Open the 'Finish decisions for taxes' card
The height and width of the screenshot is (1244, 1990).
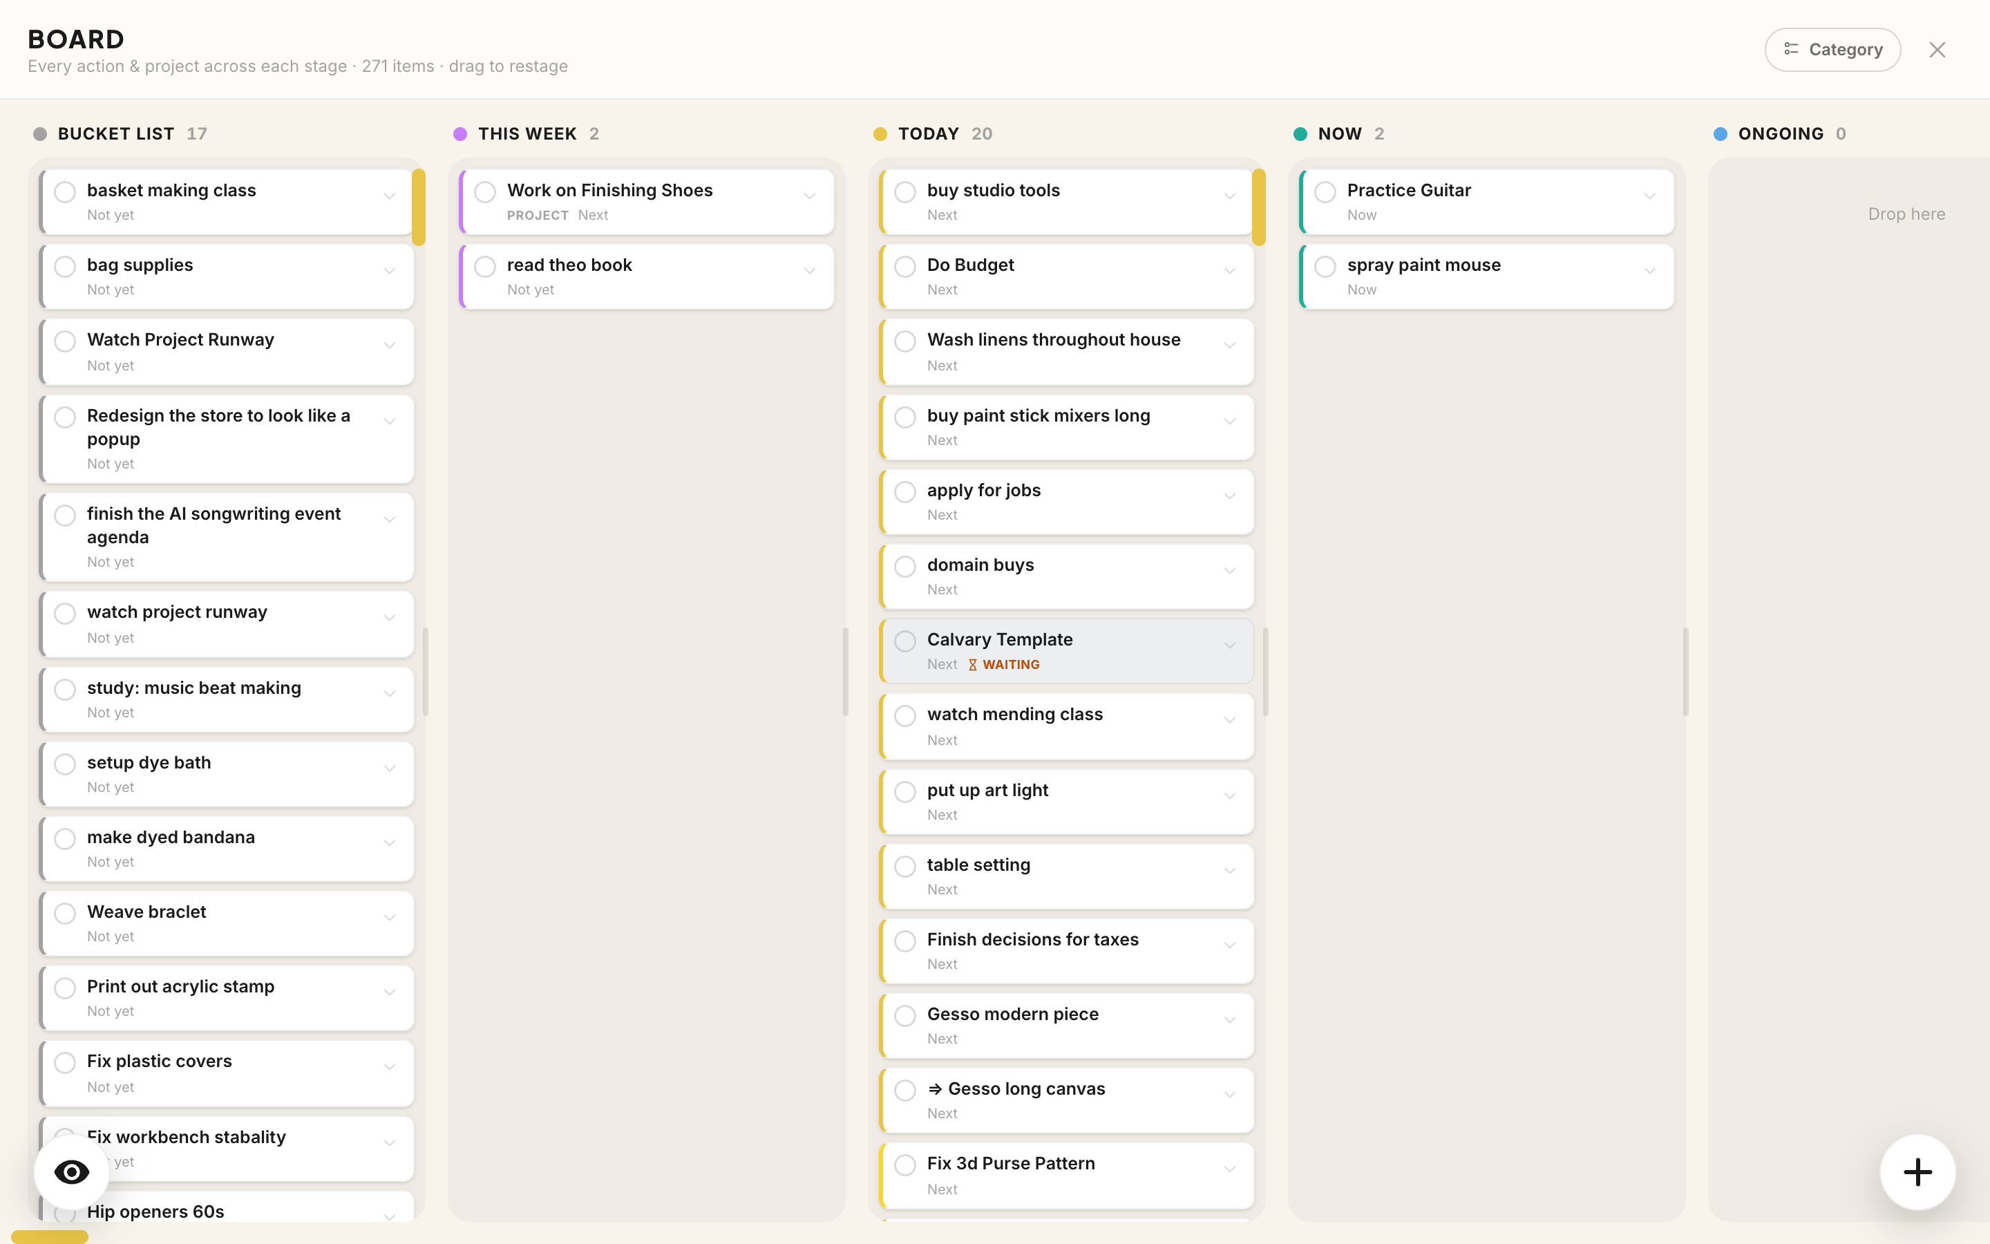coord(1067,950)
